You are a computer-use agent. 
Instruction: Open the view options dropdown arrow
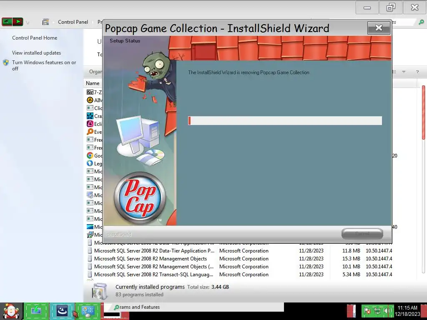click(x=404, y=72)
